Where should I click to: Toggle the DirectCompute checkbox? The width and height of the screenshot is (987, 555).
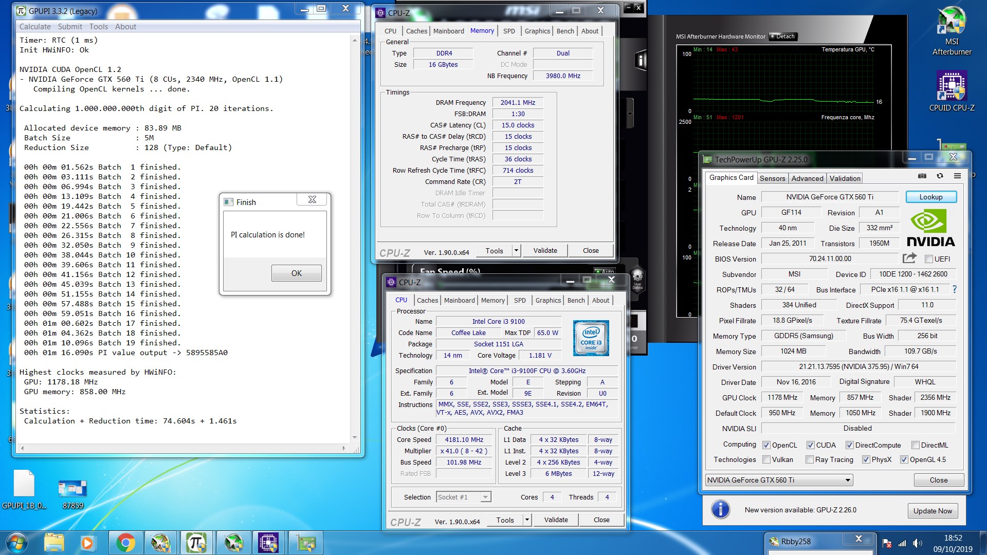tap(850, 445)
